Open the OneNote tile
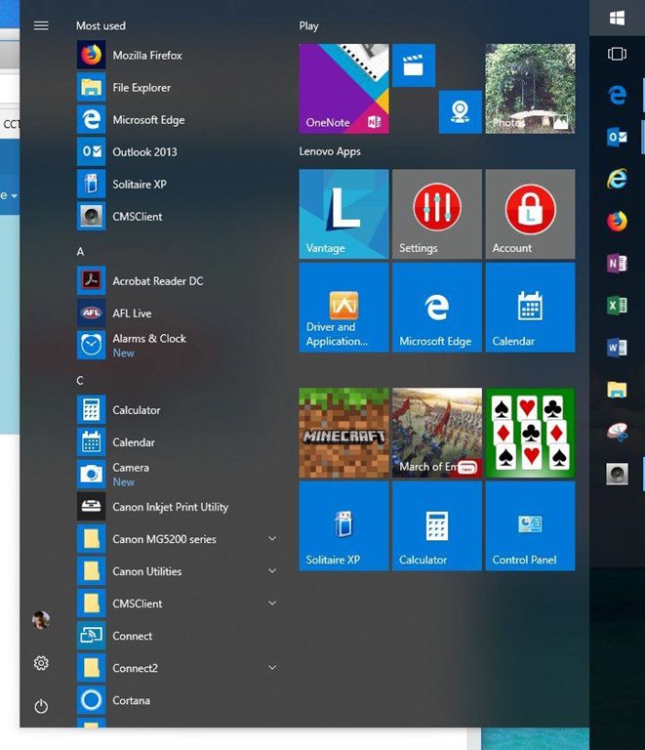The height and width of the screenshot is (750, 645). (x=343, y=89)
